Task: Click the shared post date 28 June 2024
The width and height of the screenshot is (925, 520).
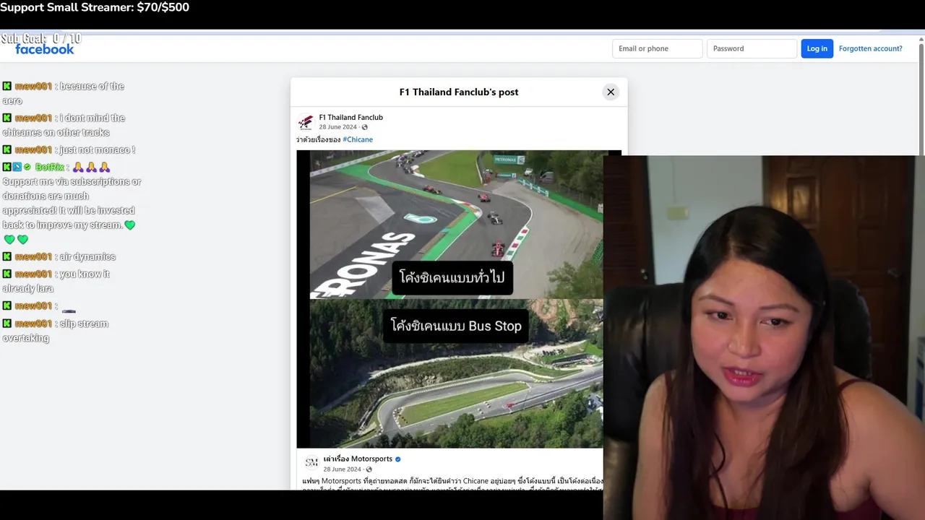Action: click(x=342, y=469)
